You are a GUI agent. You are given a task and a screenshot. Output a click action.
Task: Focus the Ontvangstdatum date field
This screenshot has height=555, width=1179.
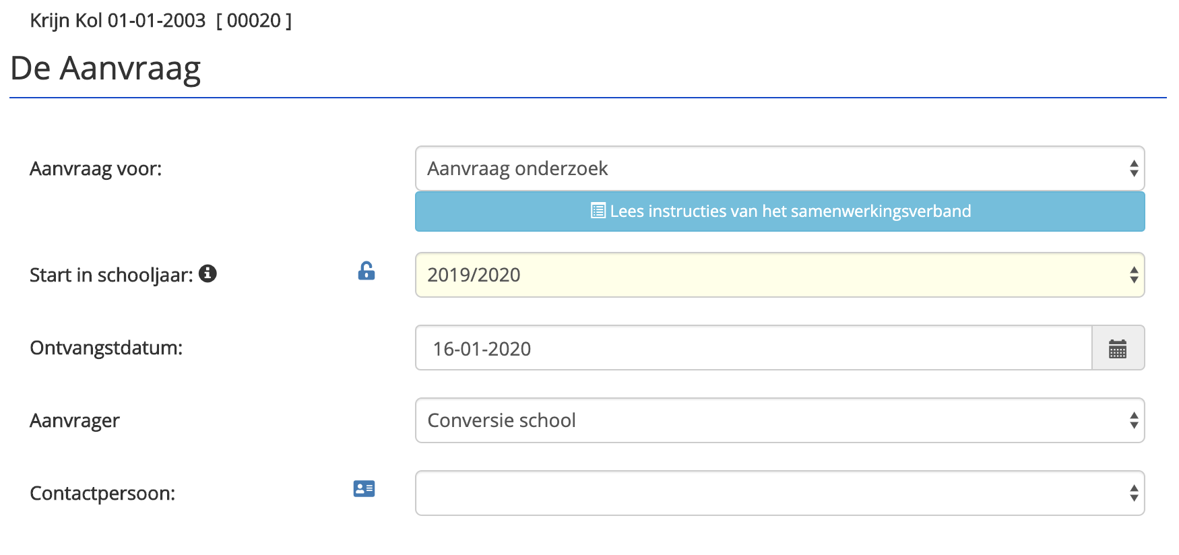pos(753,348)
